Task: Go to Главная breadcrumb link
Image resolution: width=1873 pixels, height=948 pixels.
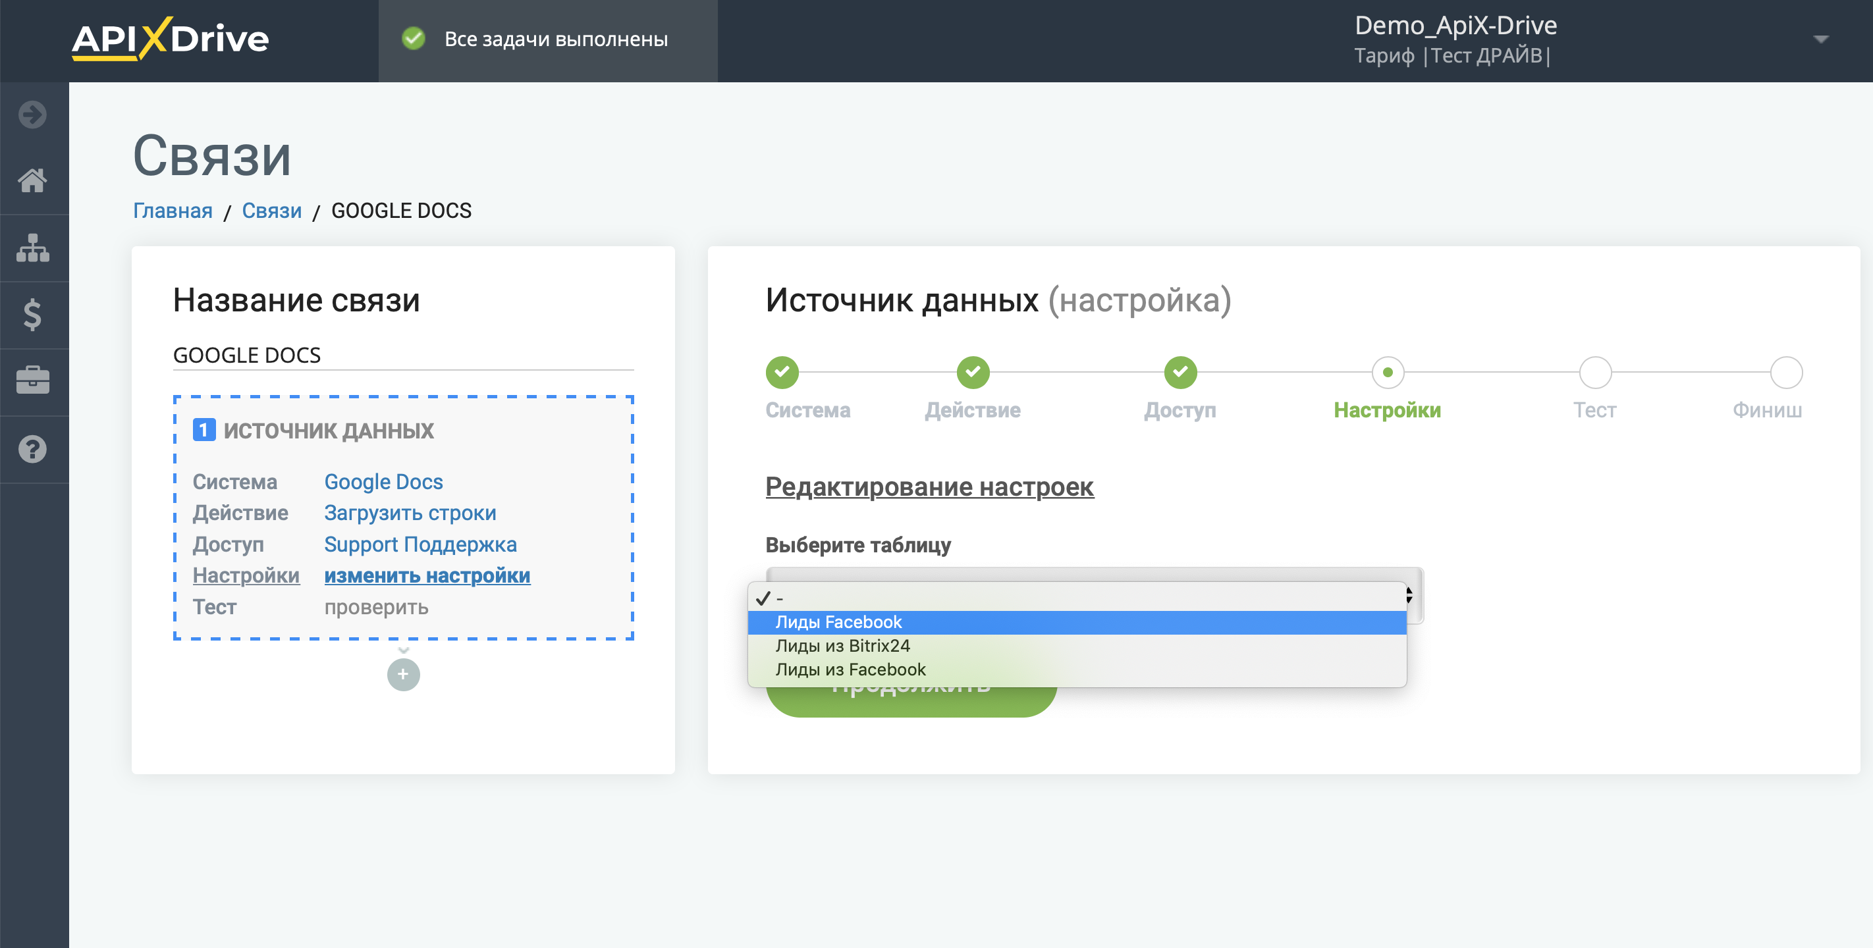Action: coord(173,211)
